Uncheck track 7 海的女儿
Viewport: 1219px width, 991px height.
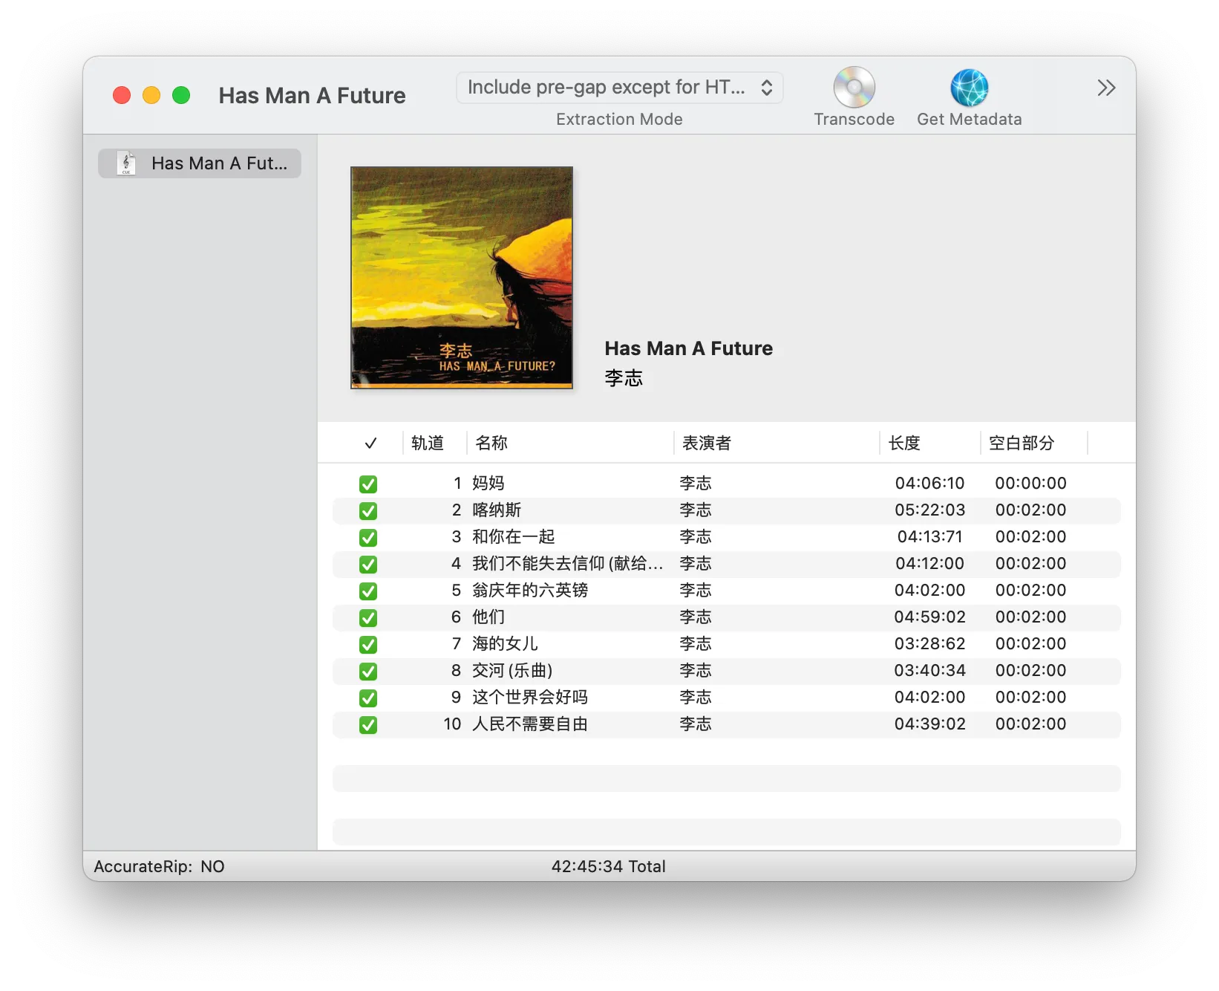pyautogui.click(x=368, y=645)
